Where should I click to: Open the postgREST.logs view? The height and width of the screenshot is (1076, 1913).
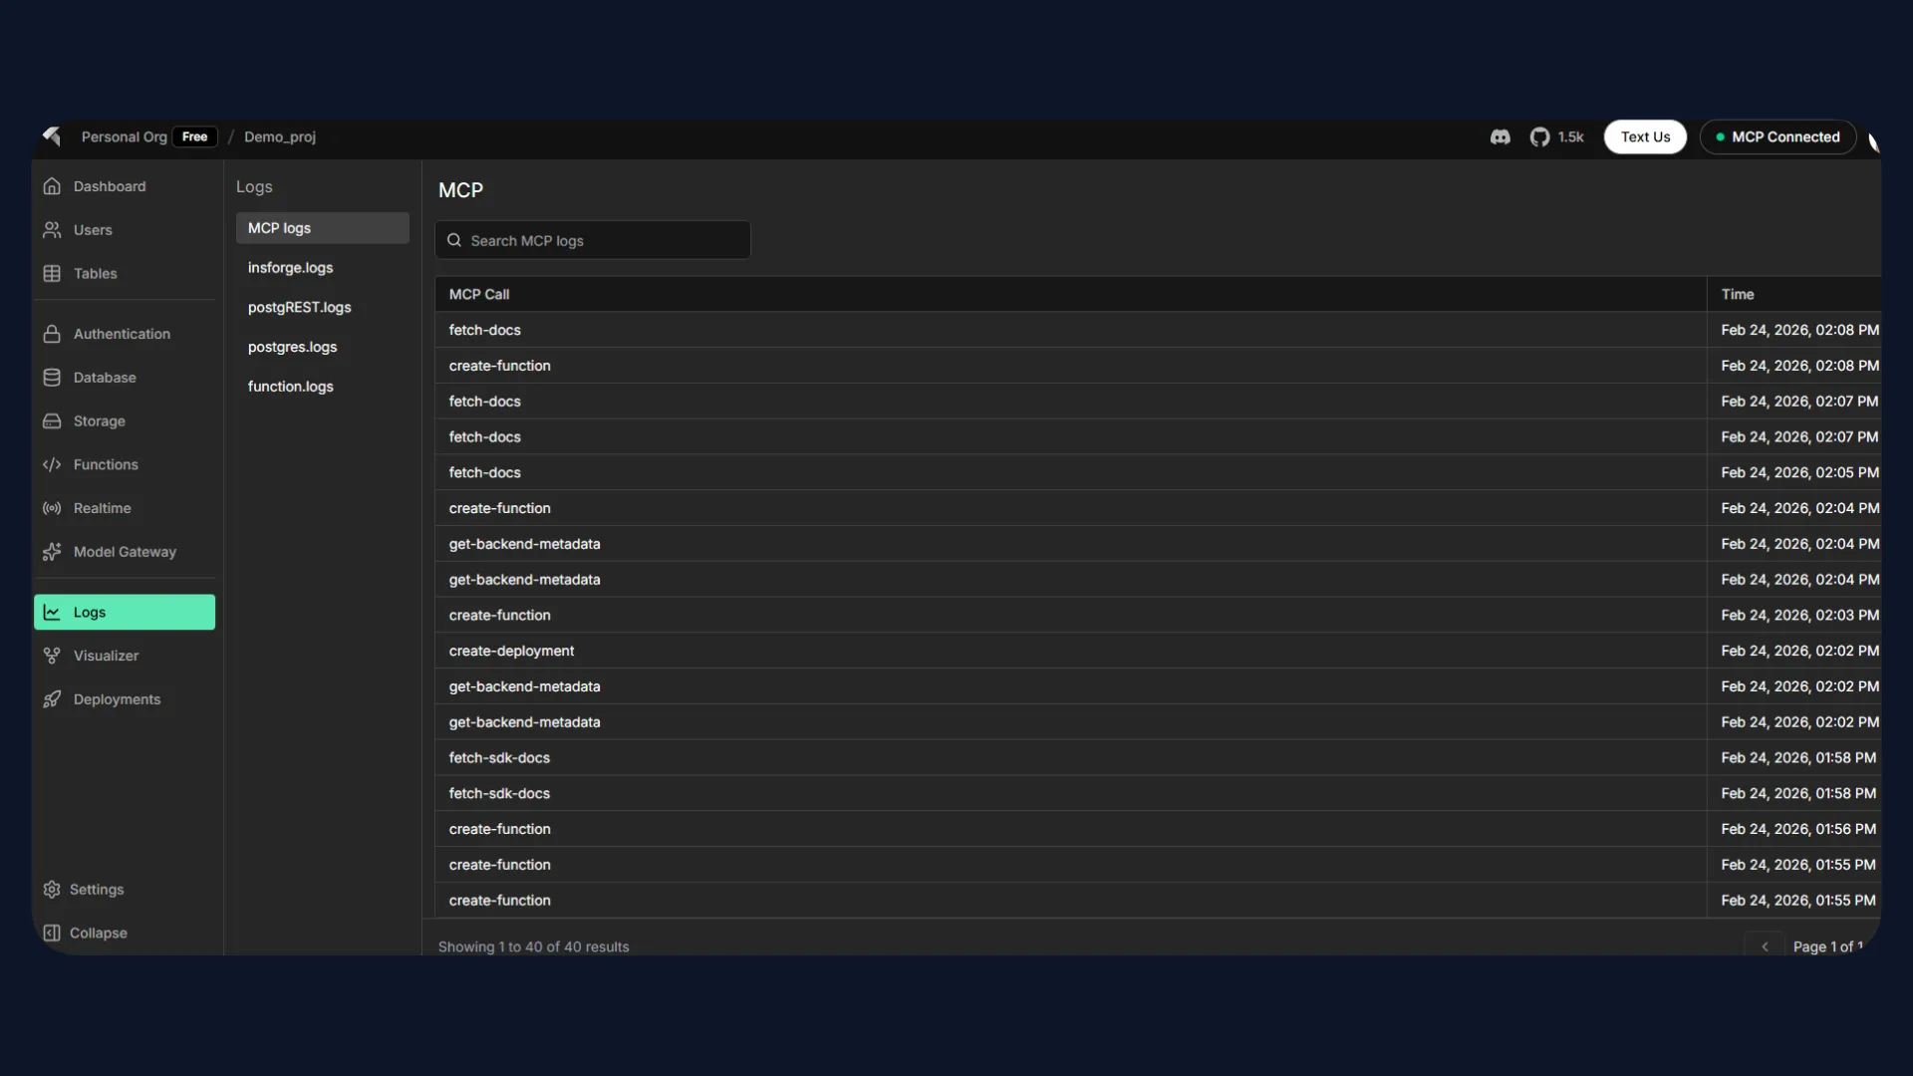coord(299,307)
